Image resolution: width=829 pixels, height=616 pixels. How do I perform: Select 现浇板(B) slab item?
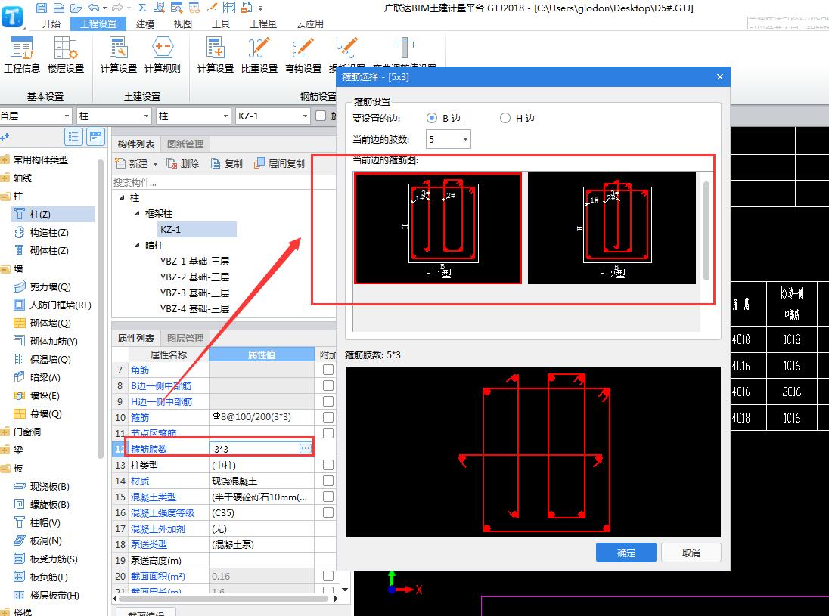click(50, 487)
